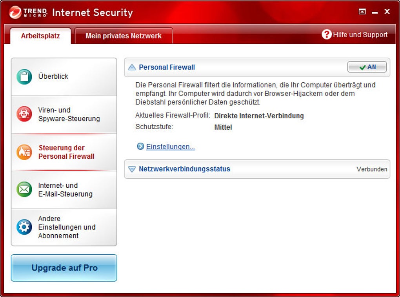Click the blue gear settings icon
400x297 pixels.
pos(24,227)
